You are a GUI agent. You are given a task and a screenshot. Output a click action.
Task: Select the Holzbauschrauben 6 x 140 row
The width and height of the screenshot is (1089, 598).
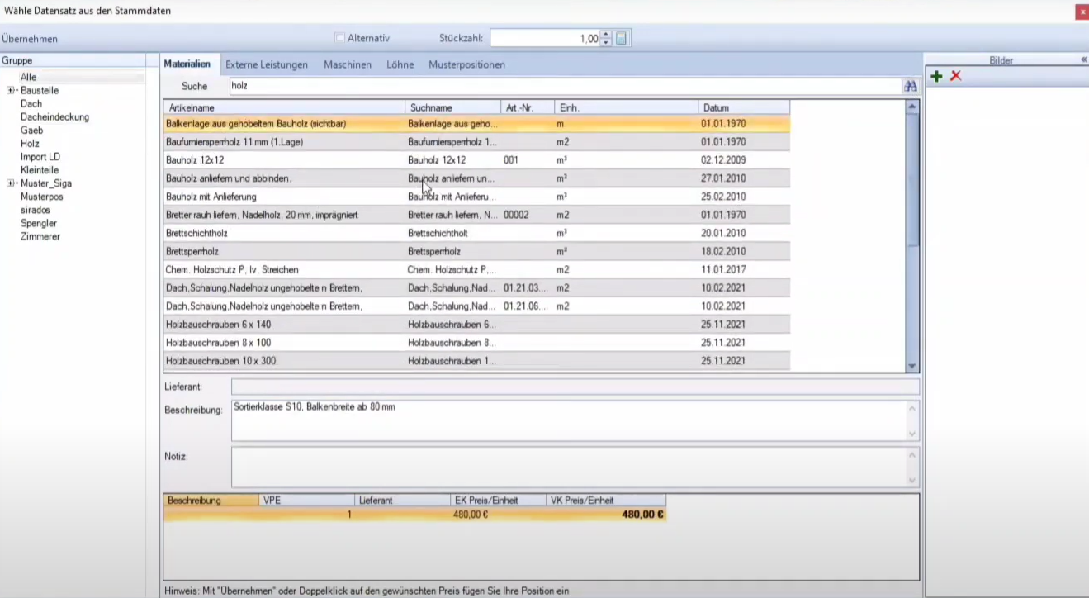click(x=476, y=325)
